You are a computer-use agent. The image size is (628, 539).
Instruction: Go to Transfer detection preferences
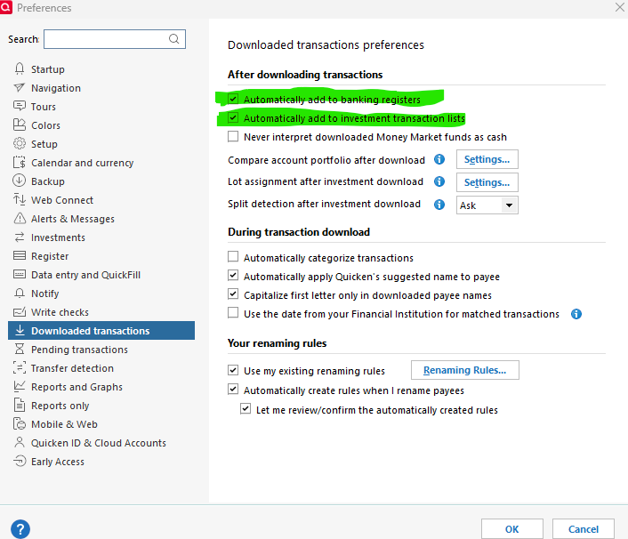point(72,368)
